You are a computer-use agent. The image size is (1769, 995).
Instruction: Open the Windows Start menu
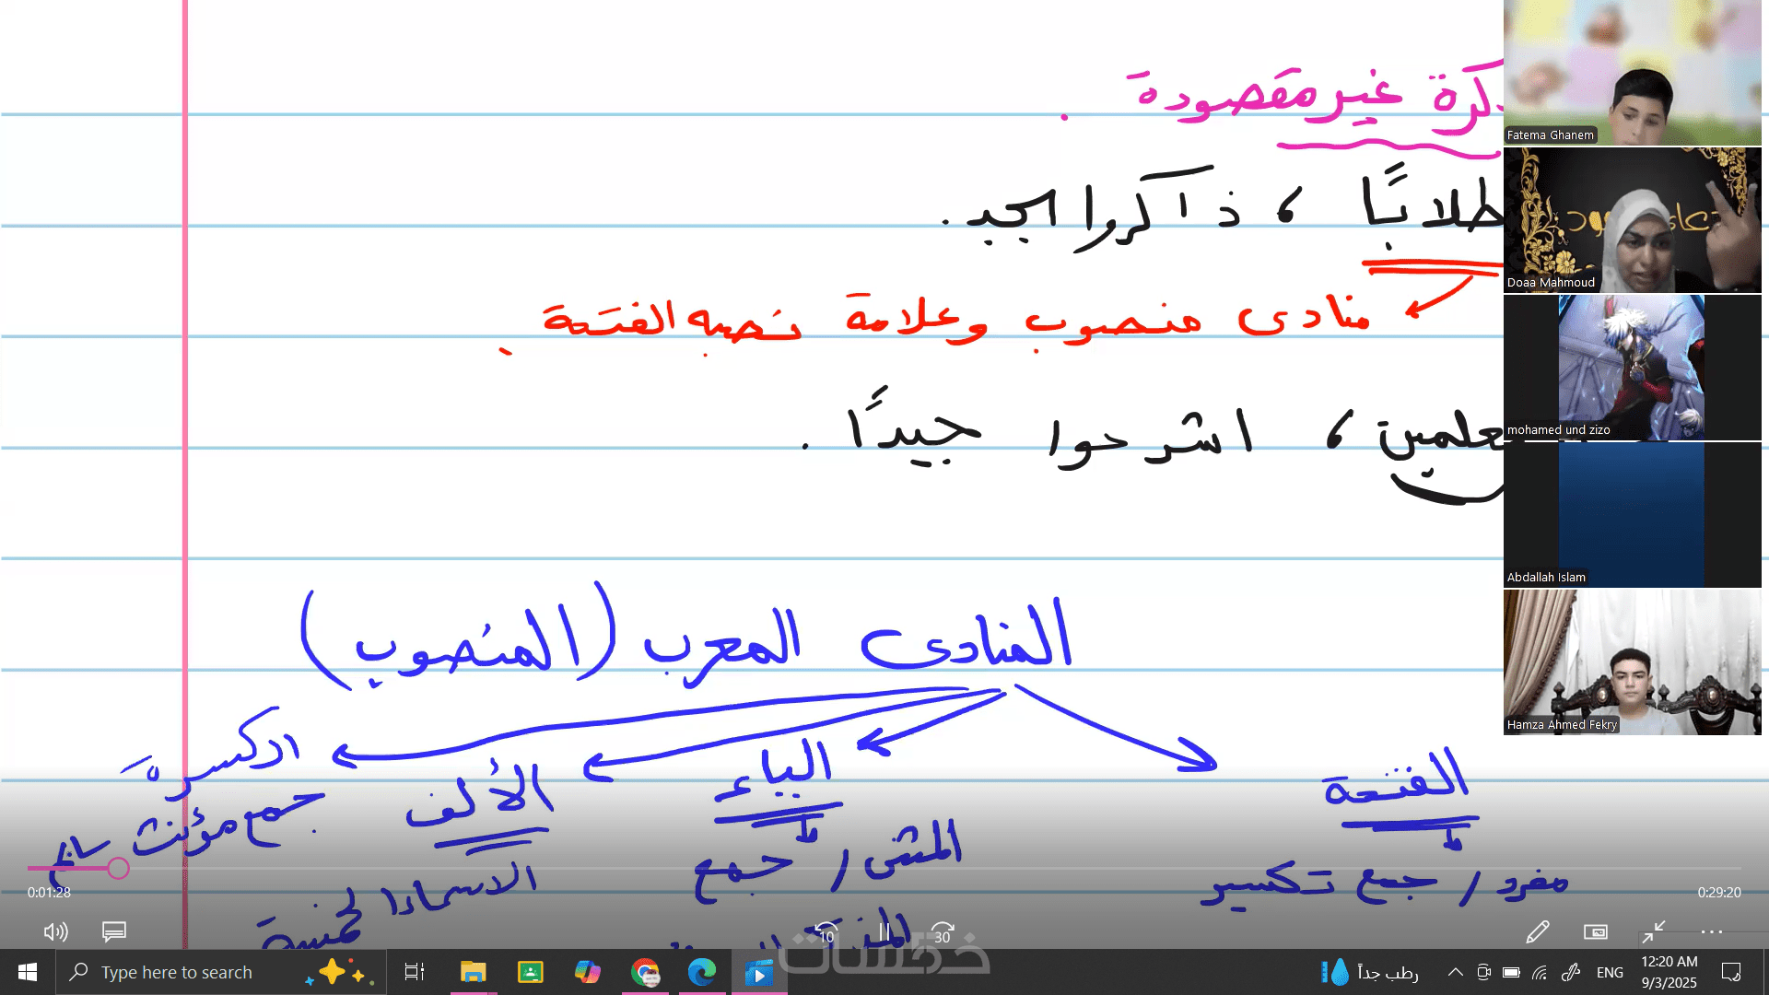28,972
